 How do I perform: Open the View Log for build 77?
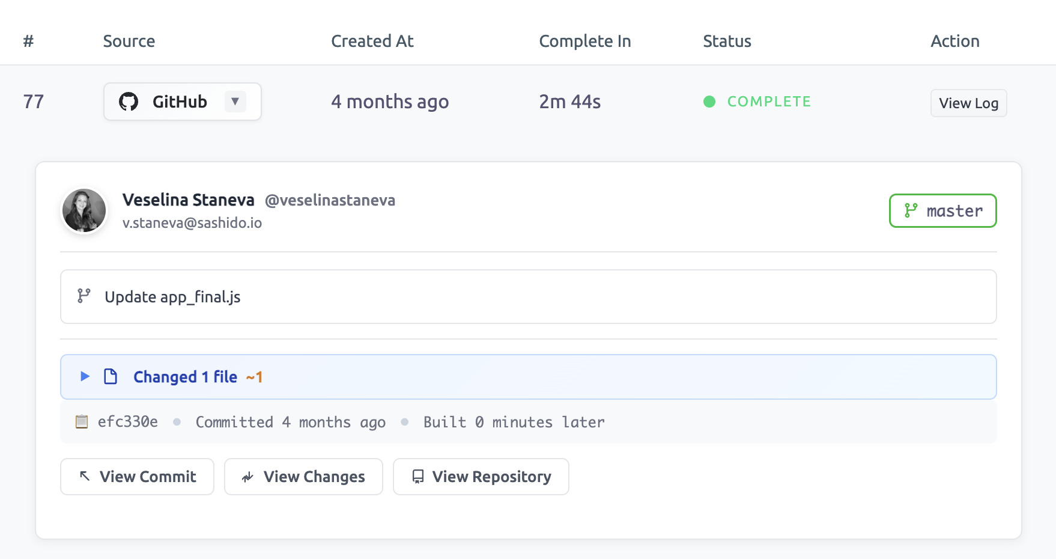pos(968,103)
